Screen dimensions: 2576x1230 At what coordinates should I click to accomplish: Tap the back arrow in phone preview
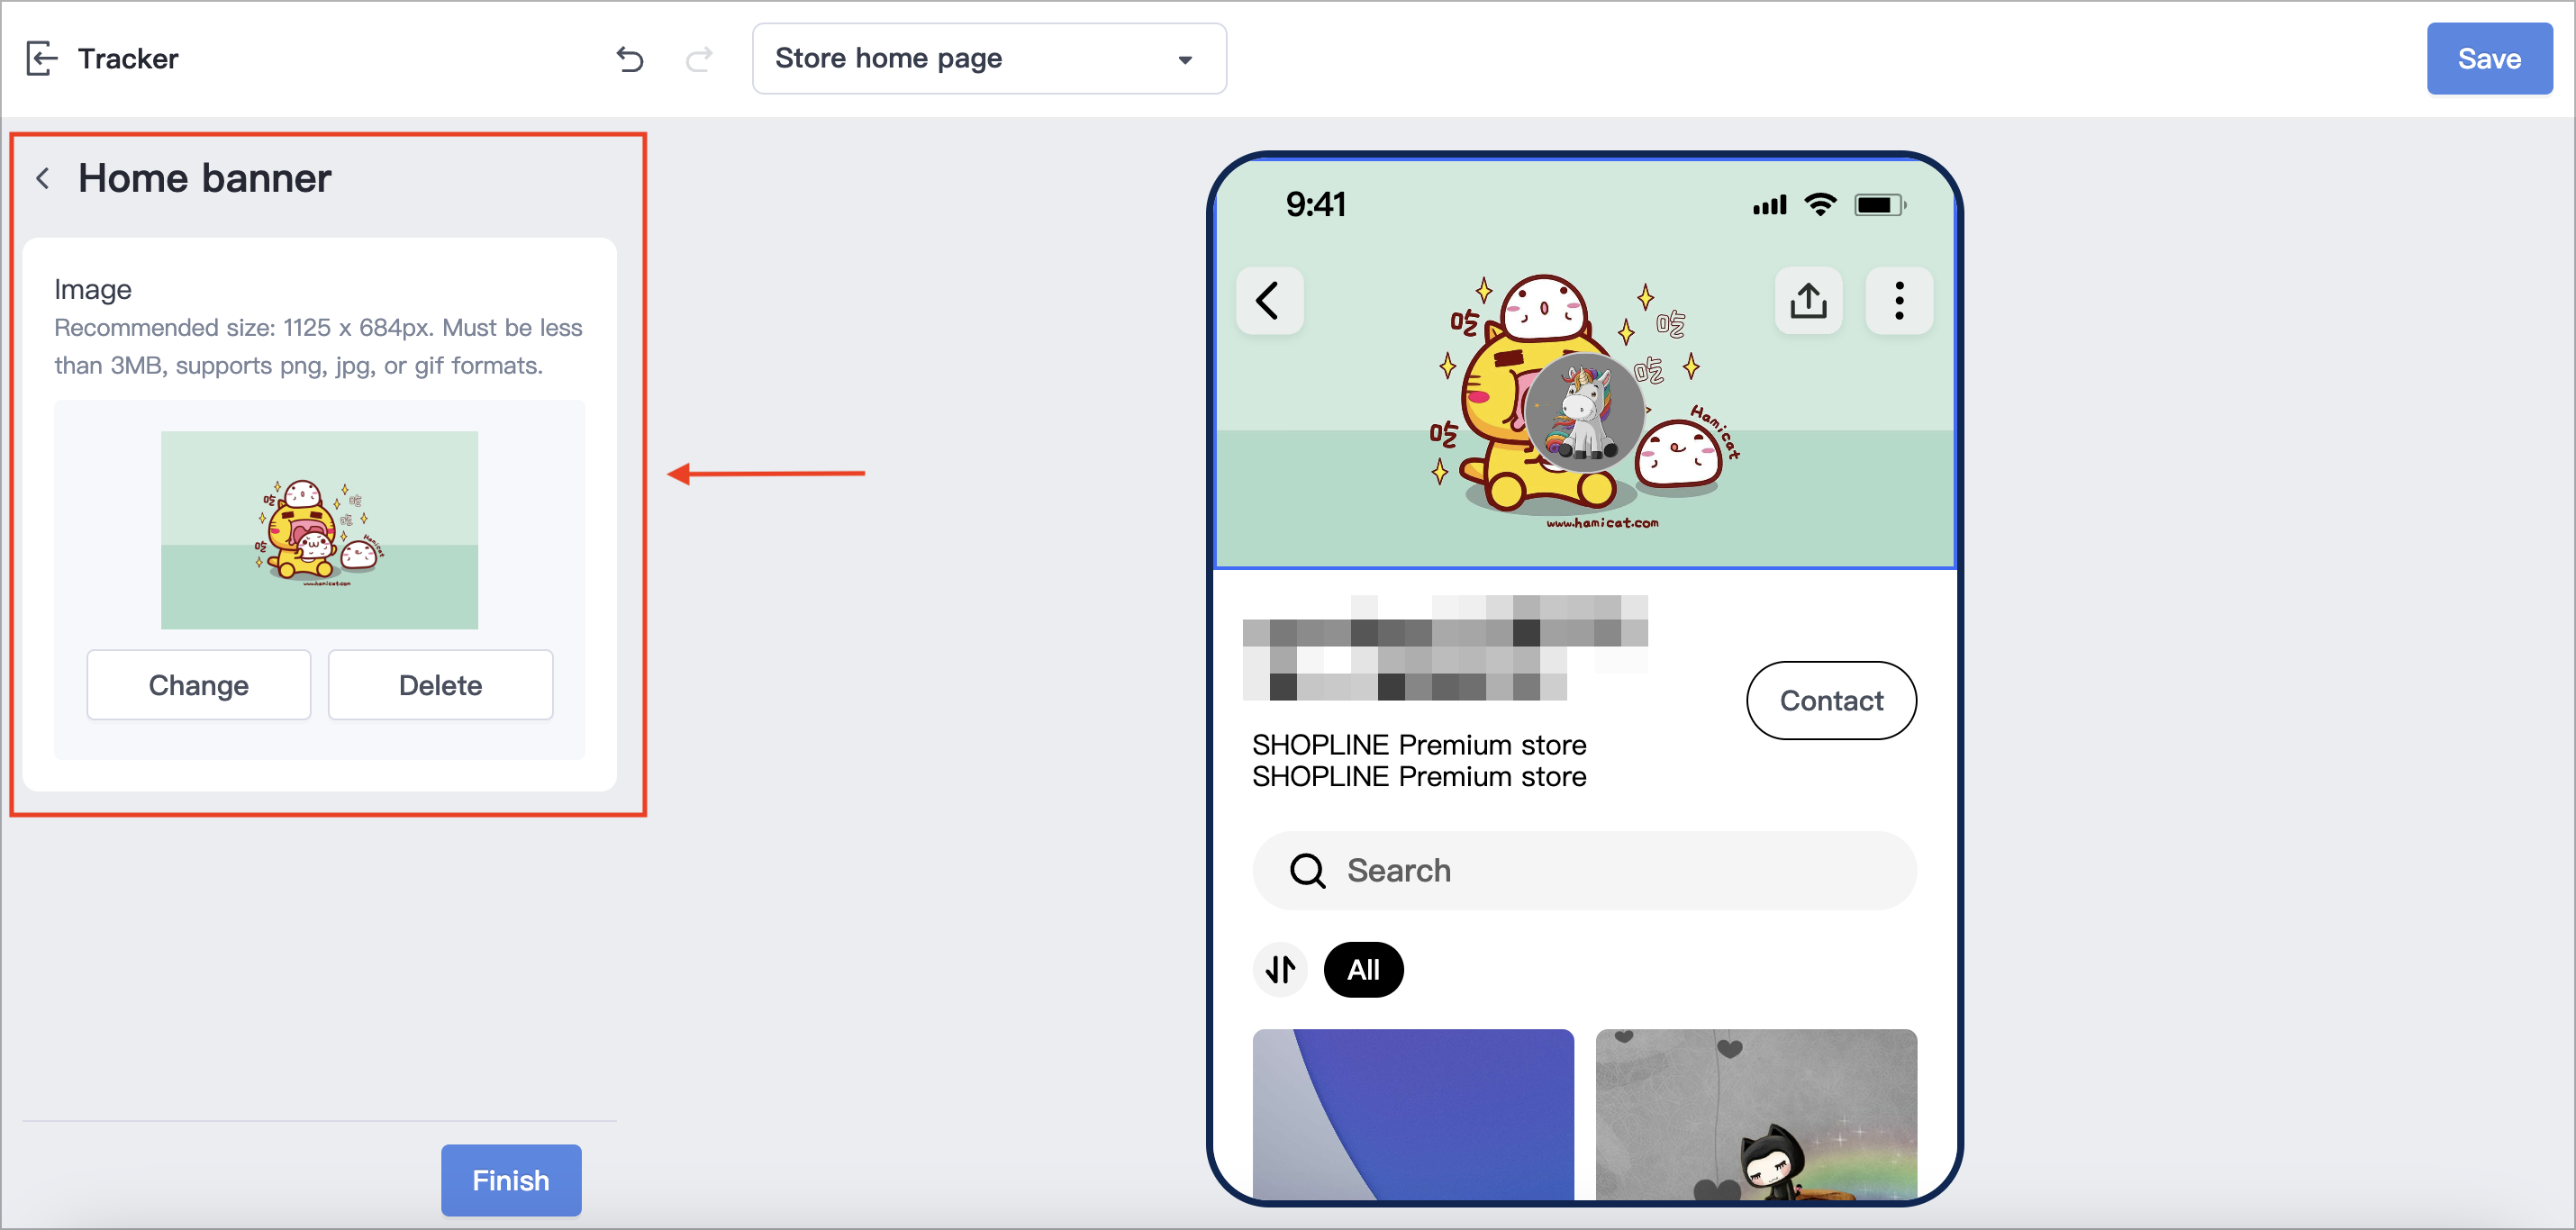click(1269, 300)
